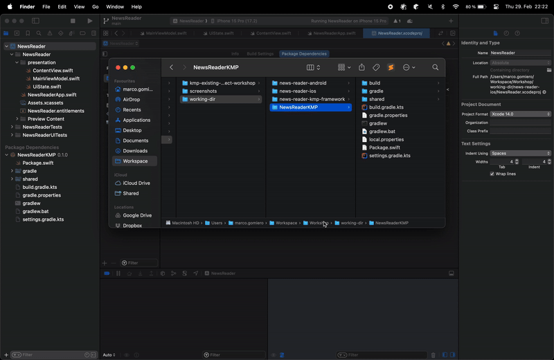Open Project Format Xcode 14.0 dropdown
This screenshot has width=554, height=360.
tap(521, 114)
